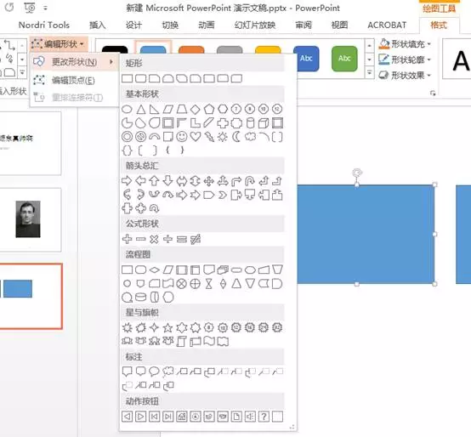Click the rotation handle above the blue rectangle
This screenshot has height=437, width=471.
click(x=357, y=173)
